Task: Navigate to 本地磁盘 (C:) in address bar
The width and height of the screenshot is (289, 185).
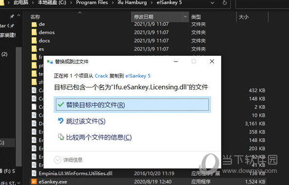Action: point(52,3)
